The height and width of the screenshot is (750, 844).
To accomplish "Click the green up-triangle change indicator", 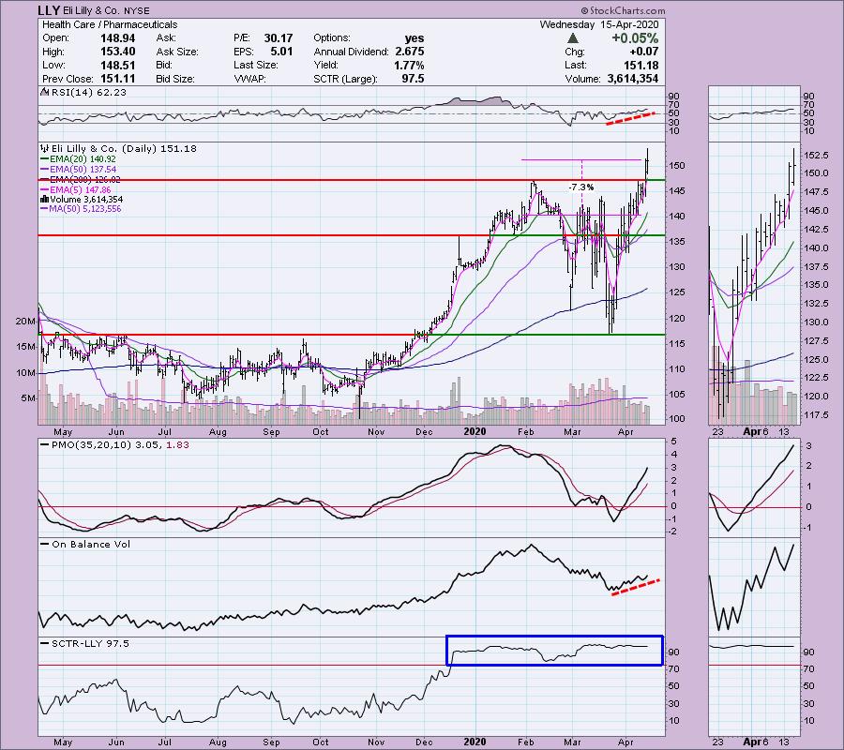I will pos(573,38).
